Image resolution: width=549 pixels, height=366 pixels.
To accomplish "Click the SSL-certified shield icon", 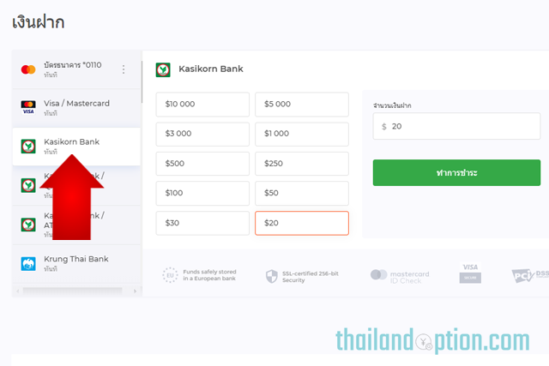I will click(x=272, y=276).
